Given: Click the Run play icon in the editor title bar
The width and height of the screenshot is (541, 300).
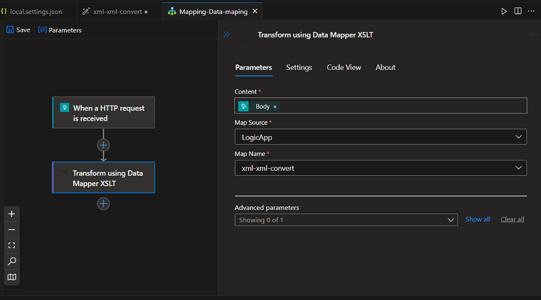Looking at the screenshot, I should click(504, 11).
